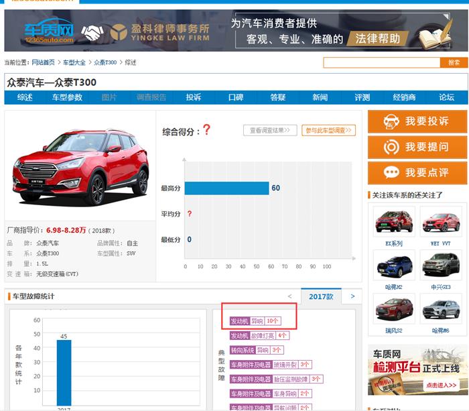Click the orange 搜索 button

[454, 62]
